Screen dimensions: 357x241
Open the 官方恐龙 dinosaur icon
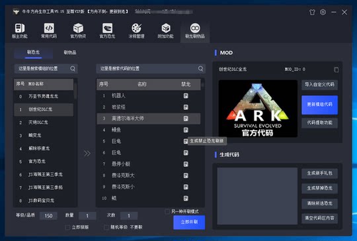[107, 30]
